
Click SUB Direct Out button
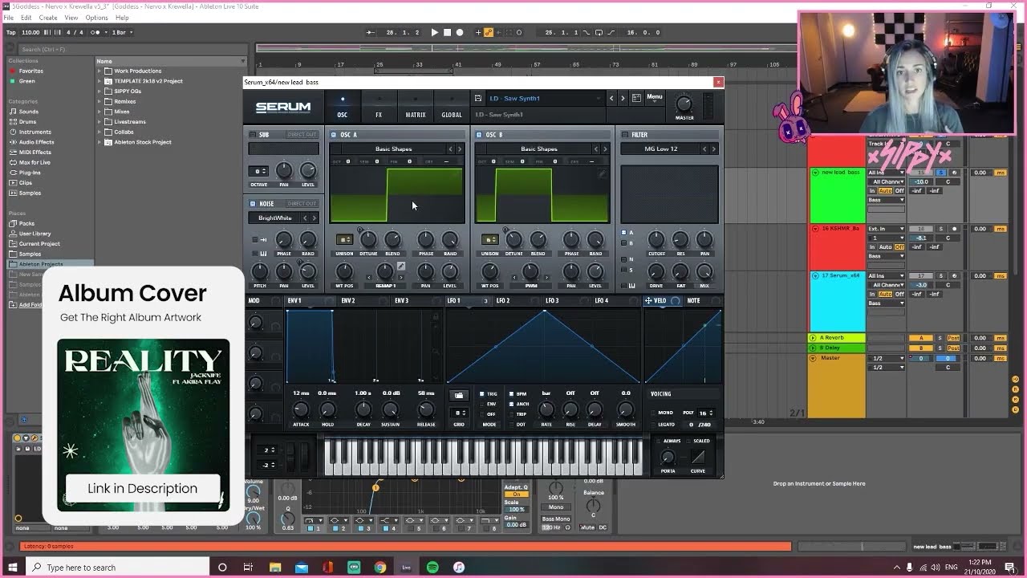pos(302,135)
